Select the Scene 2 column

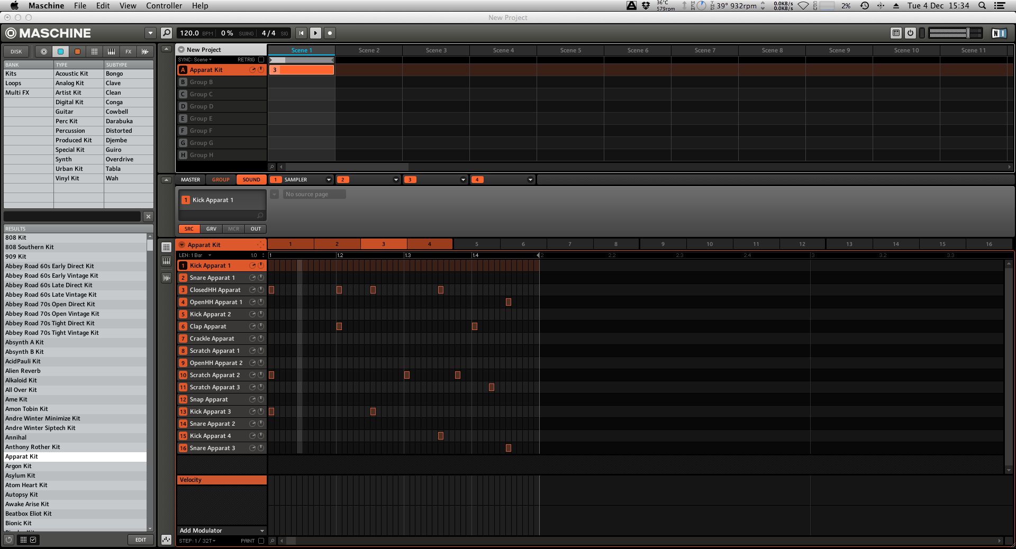[369, 50]
